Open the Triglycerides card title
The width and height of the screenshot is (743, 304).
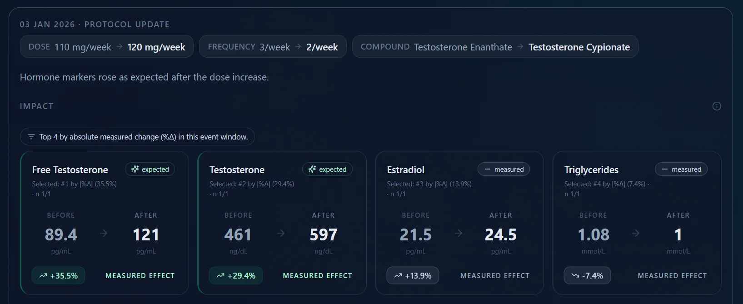[591, 170]
